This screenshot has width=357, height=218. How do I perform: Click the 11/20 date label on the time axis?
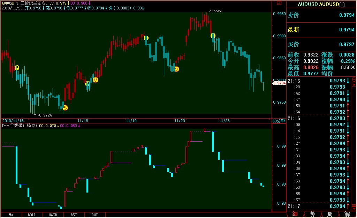pos(180,121)
